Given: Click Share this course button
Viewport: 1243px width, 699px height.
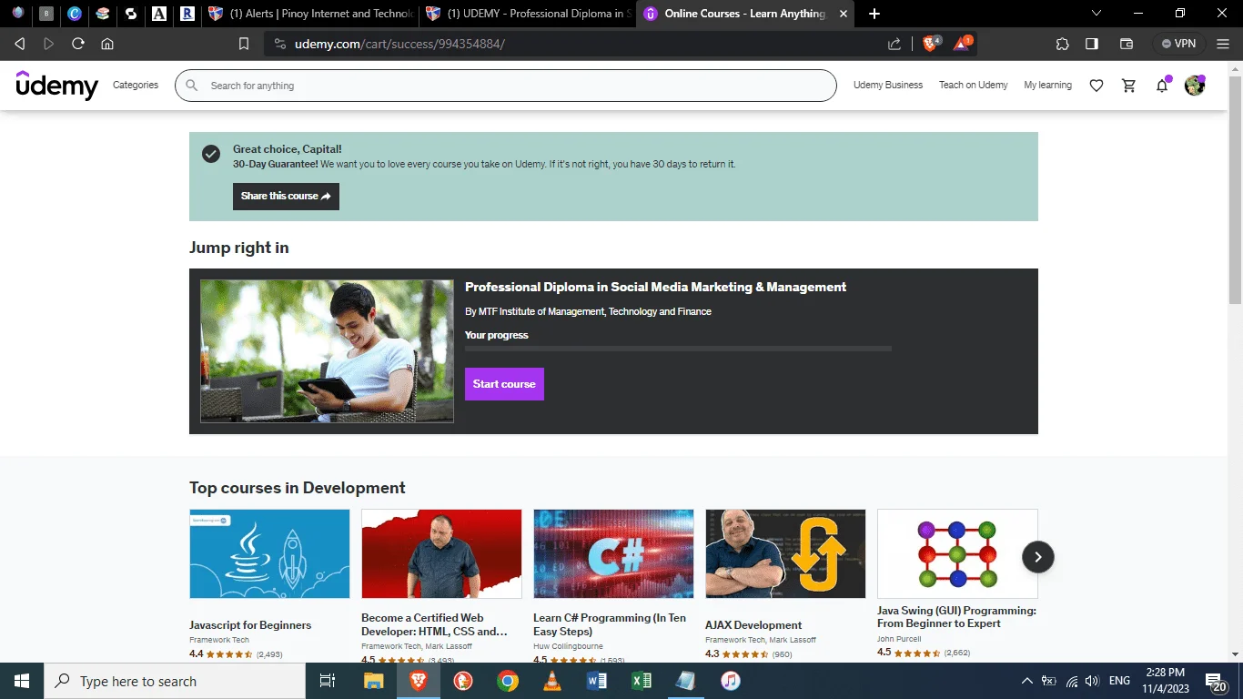Looking at the screenshot, I should click(286, 196).
